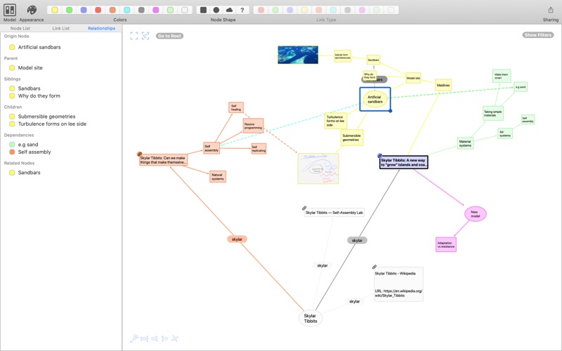The height and width of the screenshot is (351, 562).
Task: Open the Appearance palette icon
Action: [32, 10]
